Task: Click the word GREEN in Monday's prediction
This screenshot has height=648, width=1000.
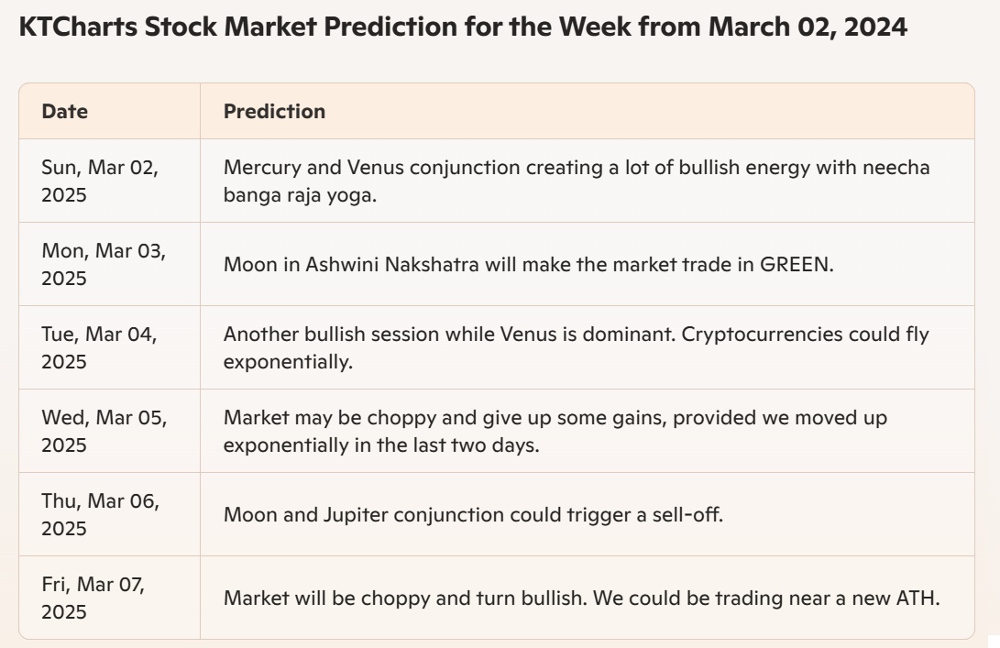Action: click(797, 264)
